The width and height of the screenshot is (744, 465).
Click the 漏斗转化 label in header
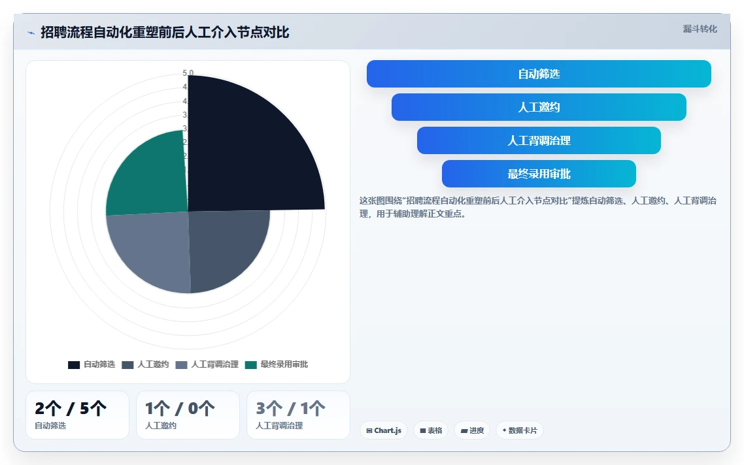(700, 29)
